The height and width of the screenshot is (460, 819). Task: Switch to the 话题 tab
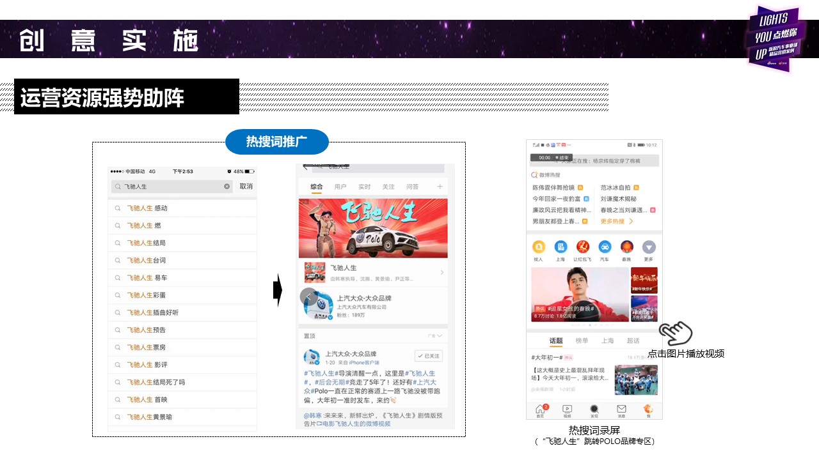[556, 341]
